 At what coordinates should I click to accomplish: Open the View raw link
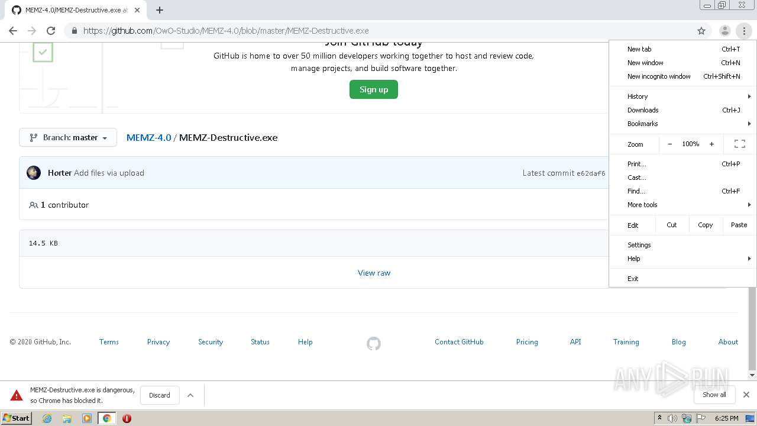point(374,273)
